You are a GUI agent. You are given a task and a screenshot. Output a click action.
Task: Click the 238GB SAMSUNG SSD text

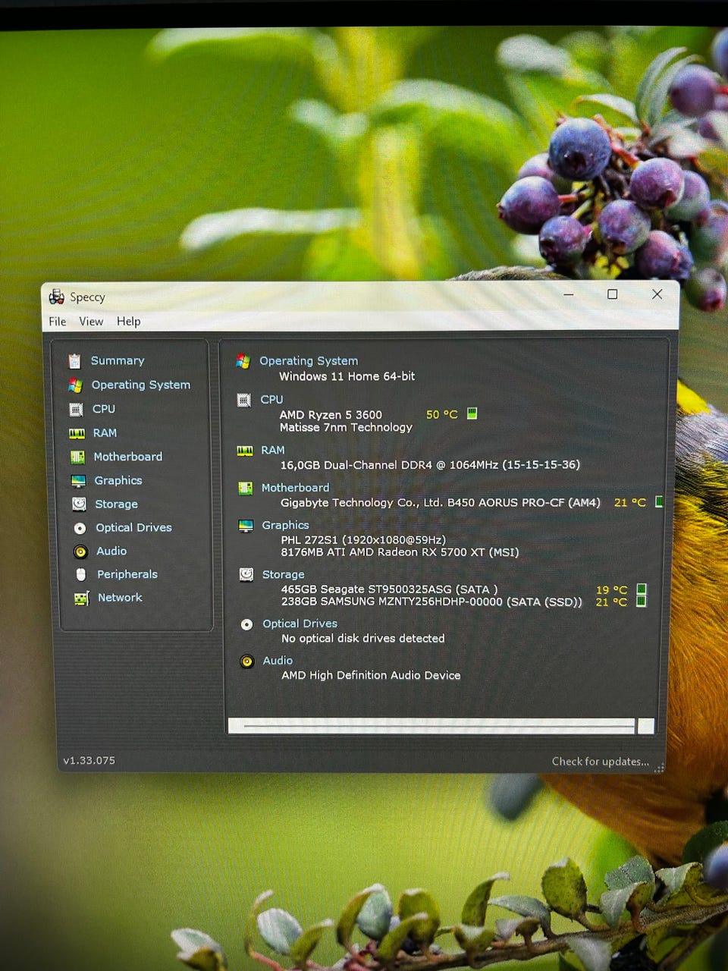432,602
